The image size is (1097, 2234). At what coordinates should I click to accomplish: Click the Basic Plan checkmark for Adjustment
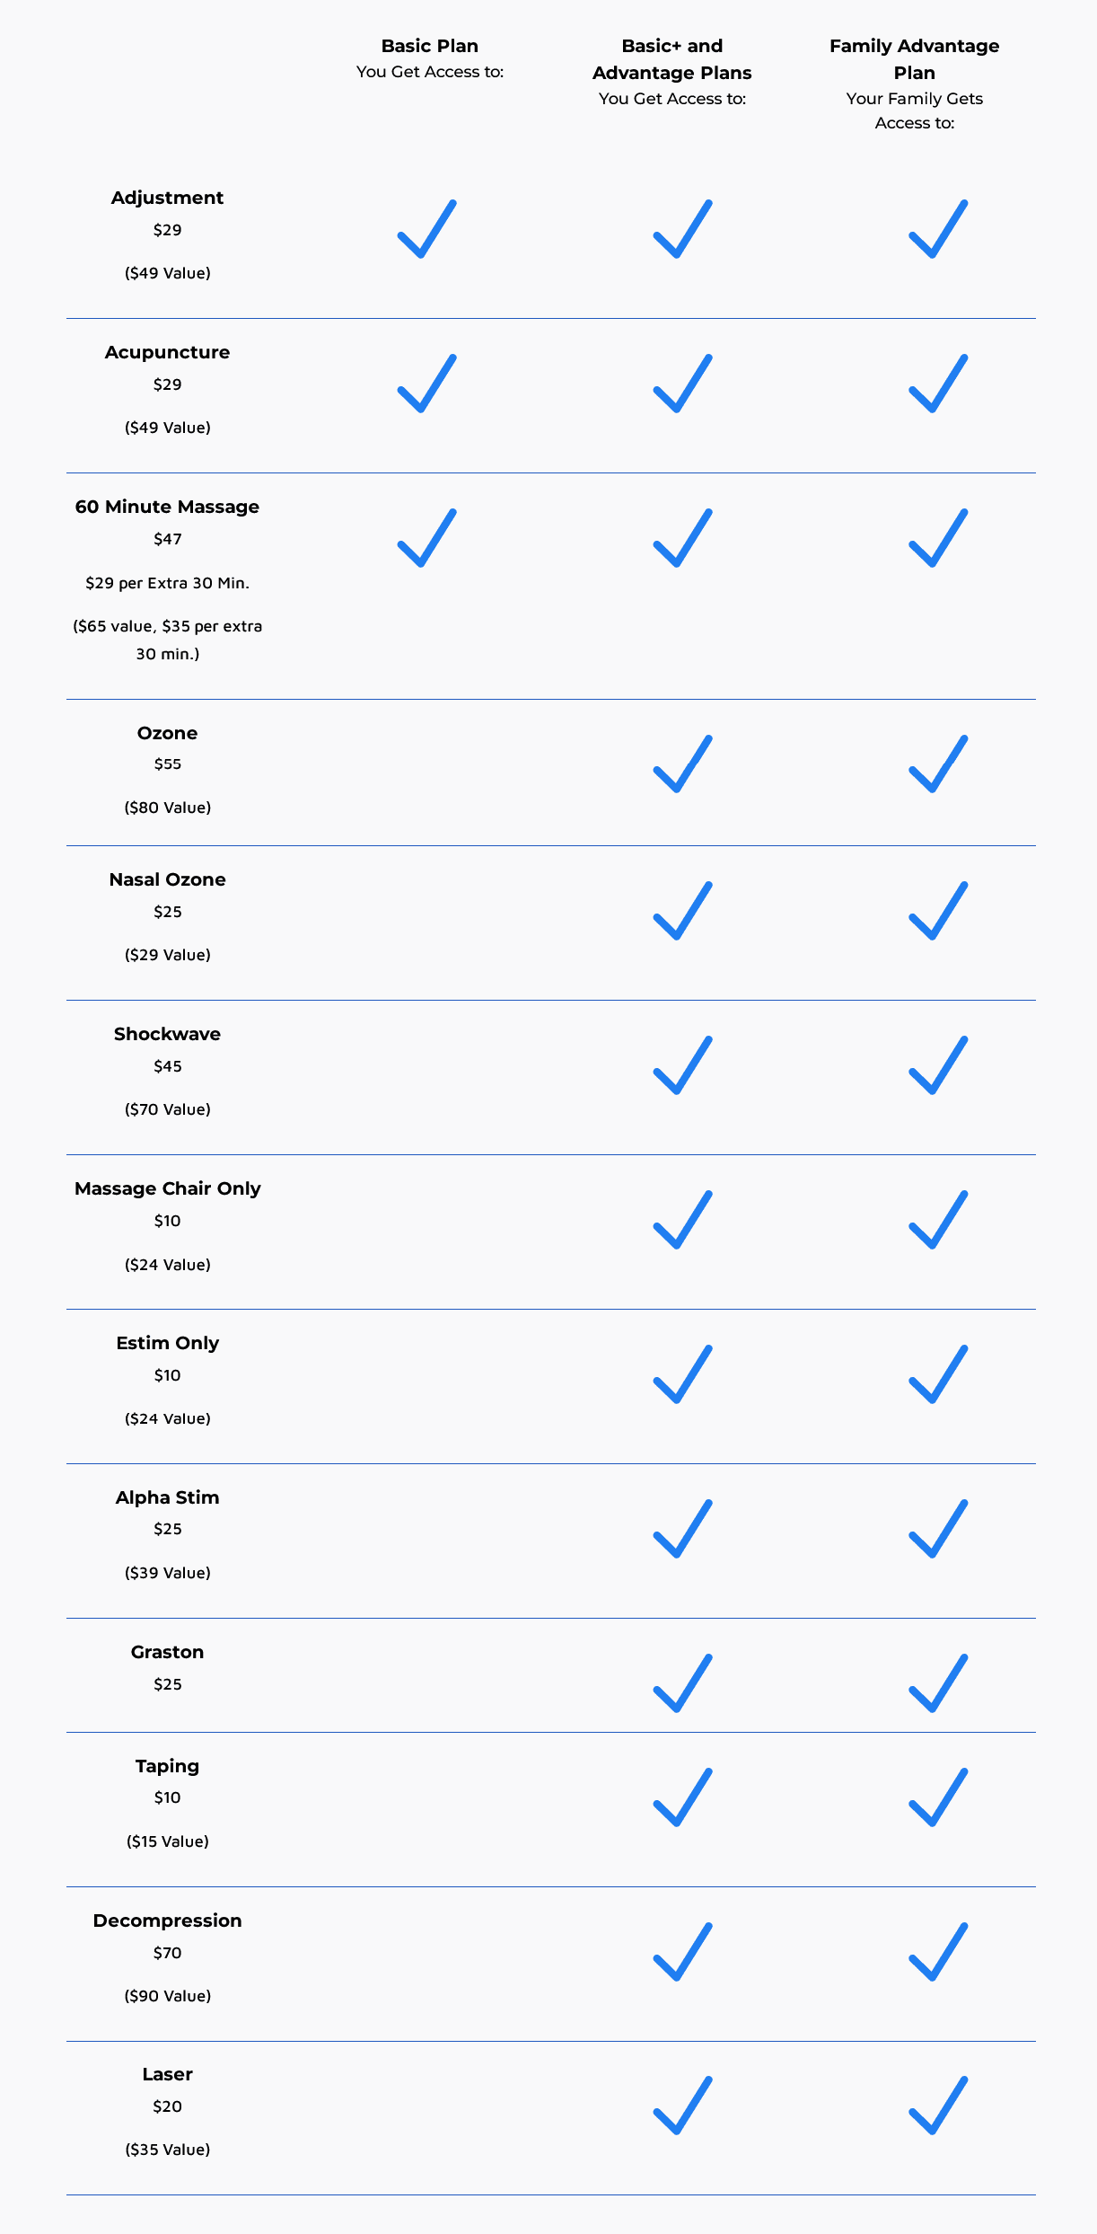tap(427, 230)
